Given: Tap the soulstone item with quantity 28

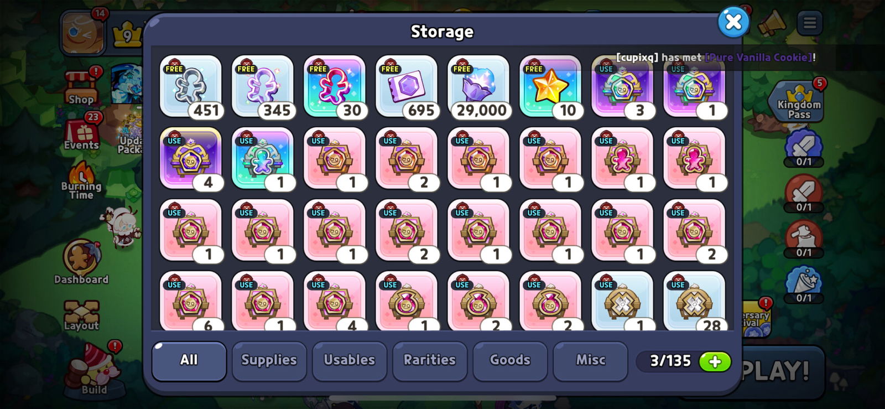Looking at the screenshot, I should pos(694,301).
